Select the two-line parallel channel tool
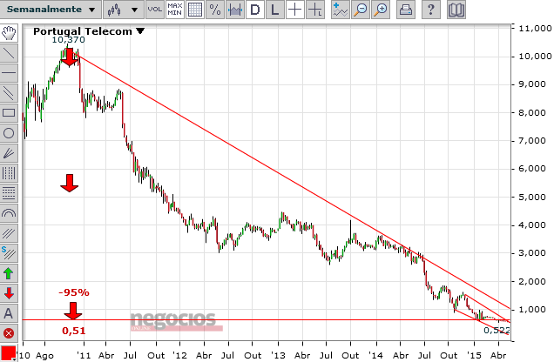Viewport: 554px width, 362px height. pyautogui.click(x=9, y=93)
